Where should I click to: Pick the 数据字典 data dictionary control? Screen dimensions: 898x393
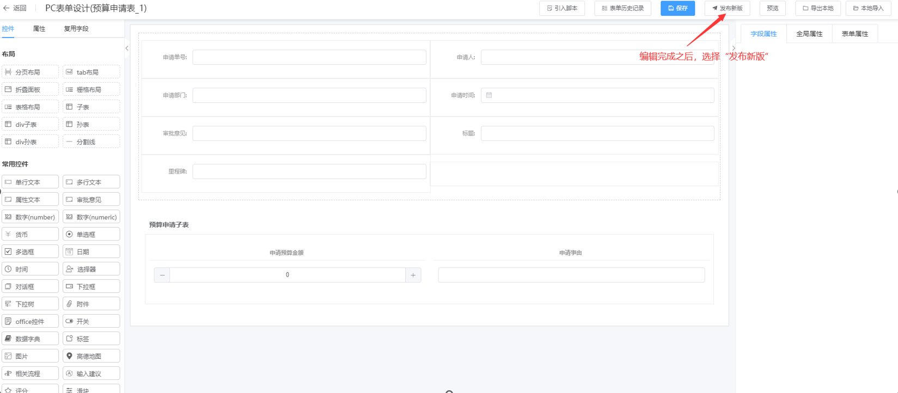tap(30, 339)
